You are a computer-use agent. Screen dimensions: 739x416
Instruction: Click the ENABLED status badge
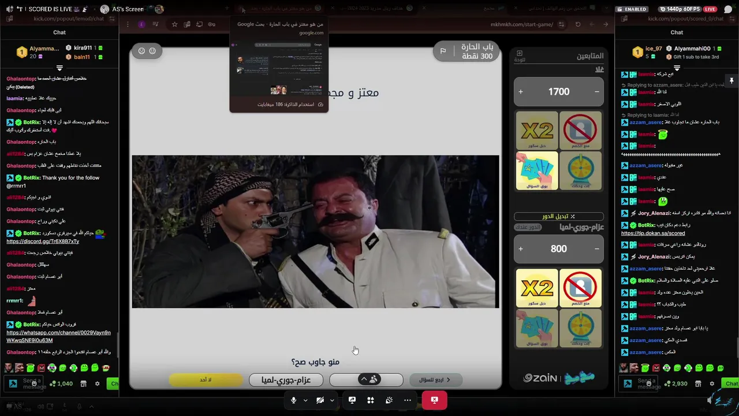point(632,9)
